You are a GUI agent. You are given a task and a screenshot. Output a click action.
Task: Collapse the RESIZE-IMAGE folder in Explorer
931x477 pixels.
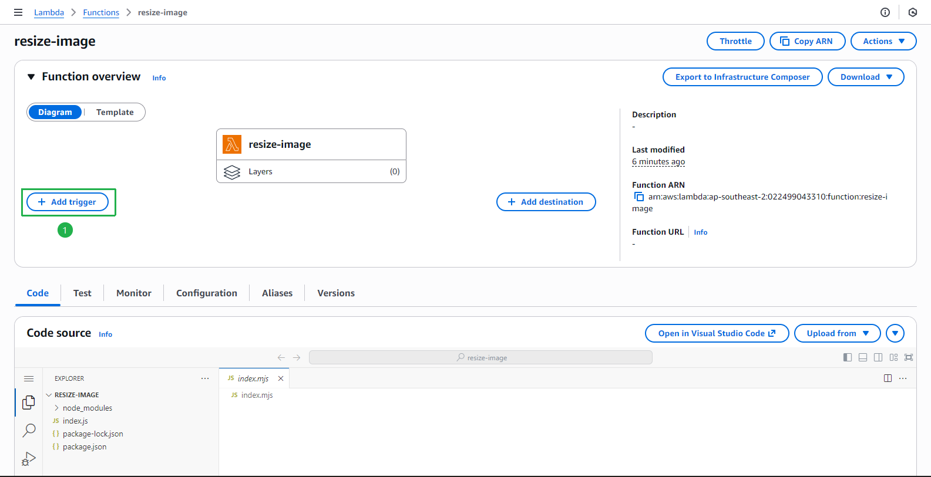[x=130, y=395]
